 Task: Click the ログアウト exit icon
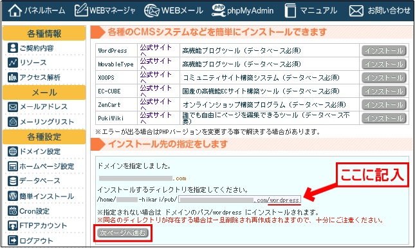click(x=13, y=240)
